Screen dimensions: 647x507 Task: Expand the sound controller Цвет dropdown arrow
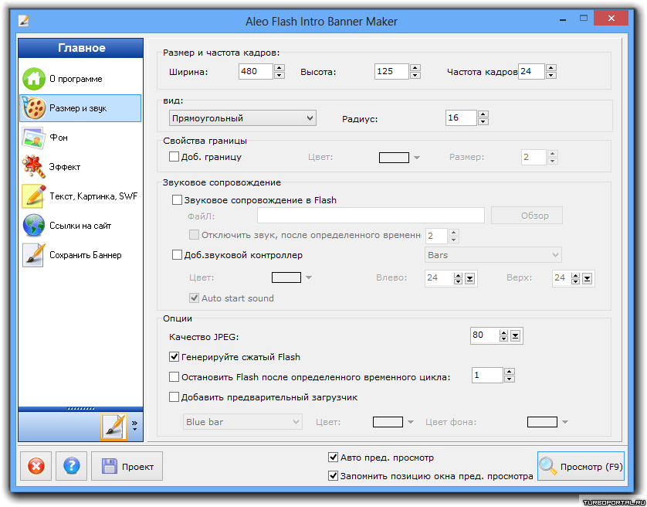[x=309, y=277]
